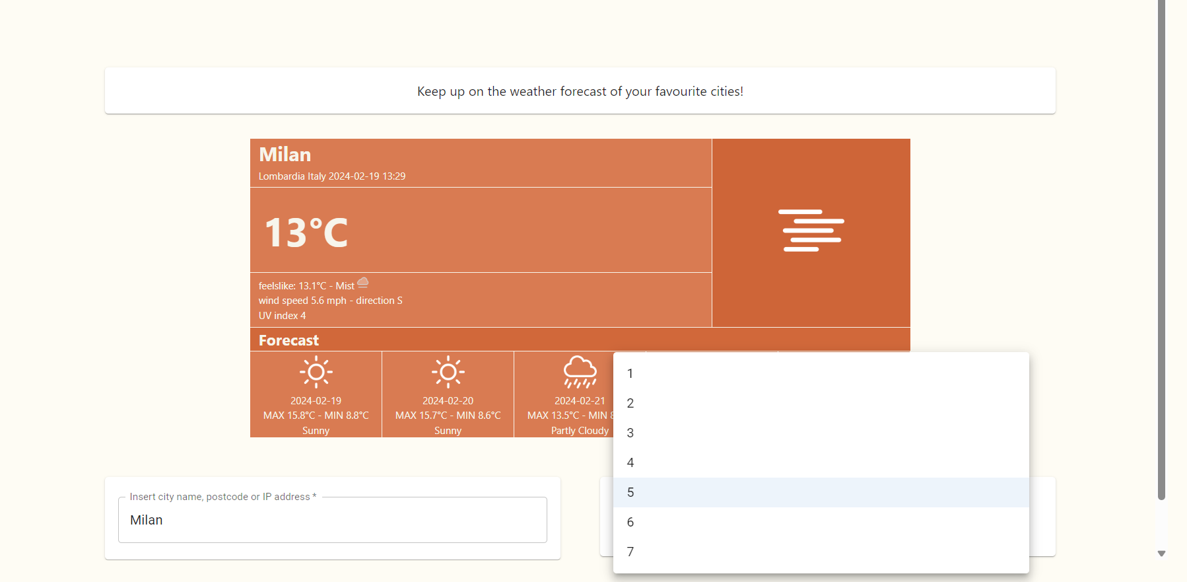Click the 2024-02-21 forecast date
This screenshot has height=582, width=1187.
[x=580, y=401]
